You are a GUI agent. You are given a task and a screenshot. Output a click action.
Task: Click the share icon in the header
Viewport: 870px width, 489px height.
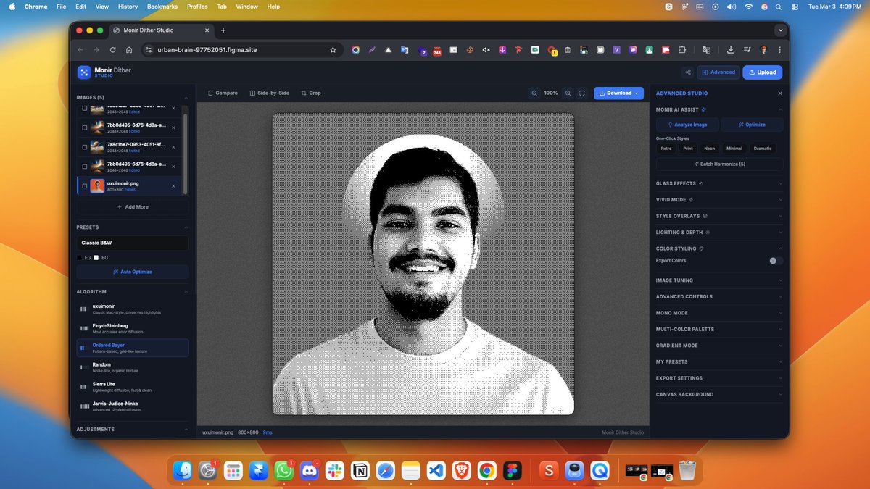click(x=687, y=72)
